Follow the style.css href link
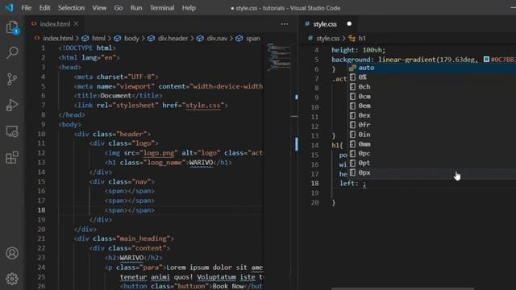This screenshot has width=516, height=290. (202, 106)
